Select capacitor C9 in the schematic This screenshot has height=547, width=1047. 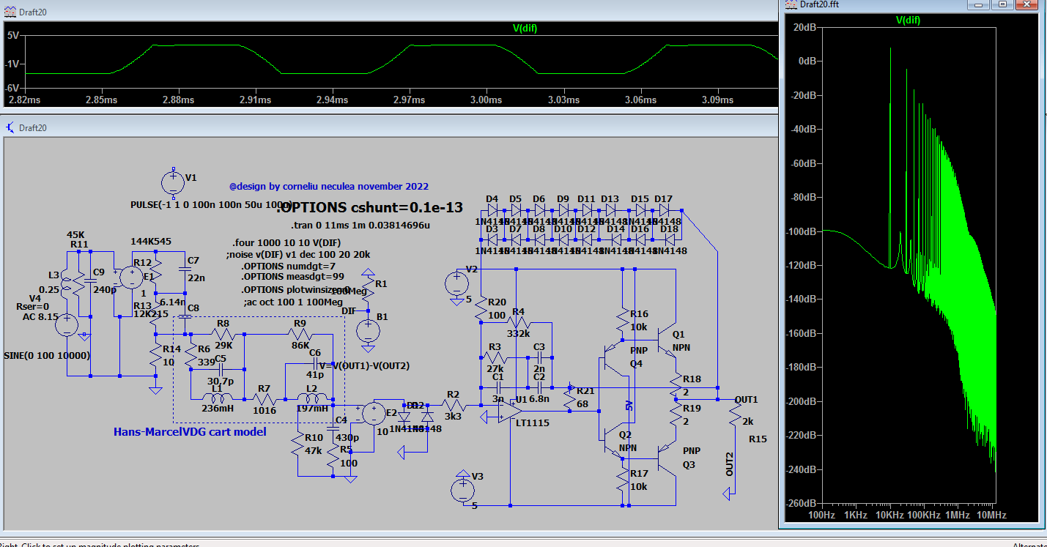(x=90, y=280)
